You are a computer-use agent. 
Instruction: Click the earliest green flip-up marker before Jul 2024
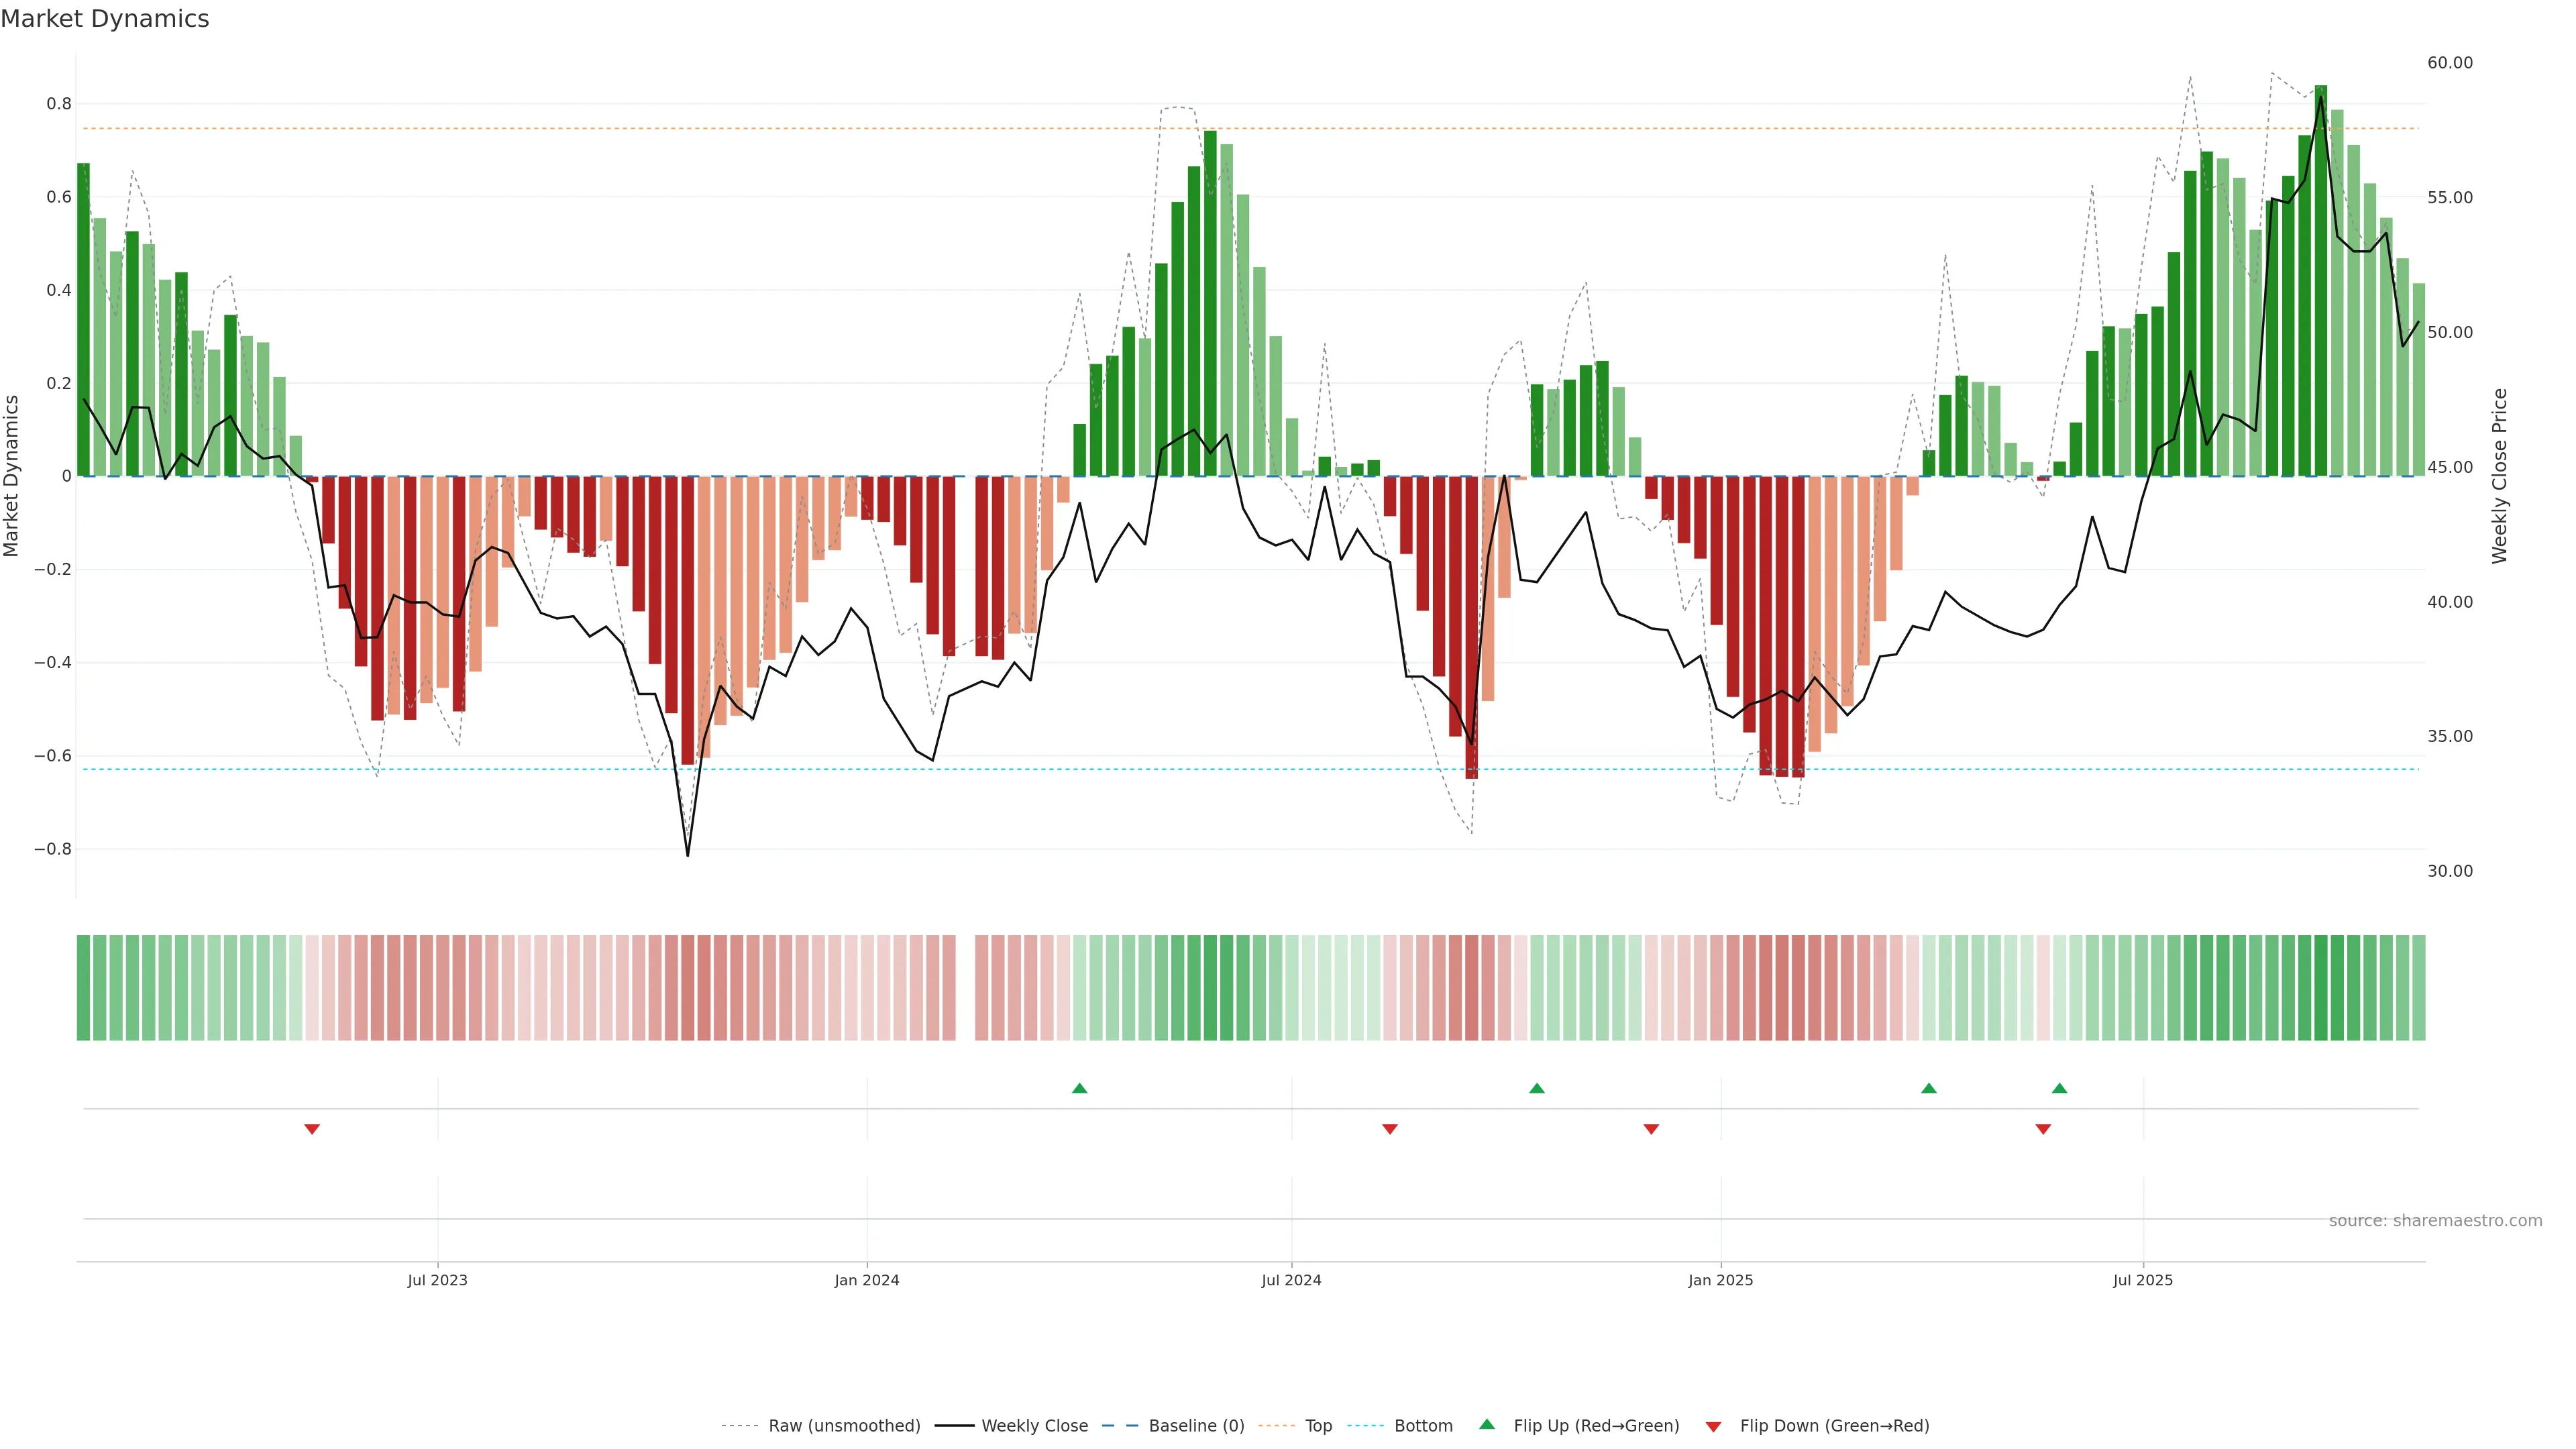1079,1088
